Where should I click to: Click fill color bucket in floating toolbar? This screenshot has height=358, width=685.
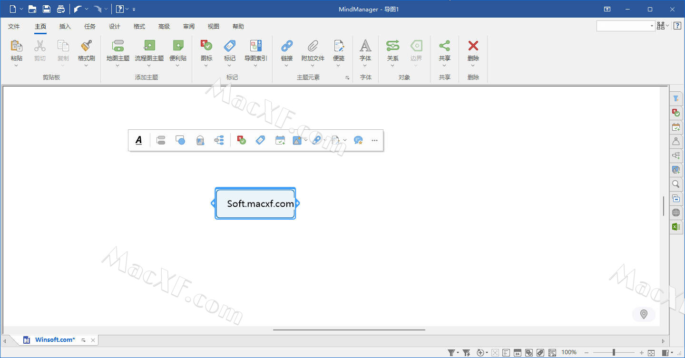[200, 140]
